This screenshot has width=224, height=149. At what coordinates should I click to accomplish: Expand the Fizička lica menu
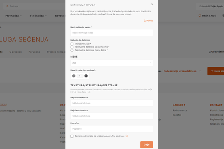38,16
